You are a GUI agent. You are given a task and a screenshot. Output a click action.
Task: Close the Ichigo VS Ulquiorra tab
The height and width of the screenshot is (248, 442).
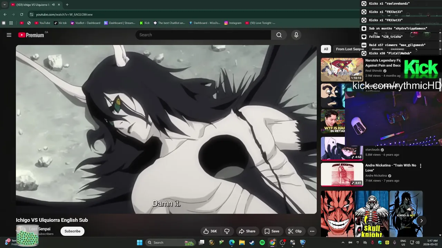[x=59, y=5]
